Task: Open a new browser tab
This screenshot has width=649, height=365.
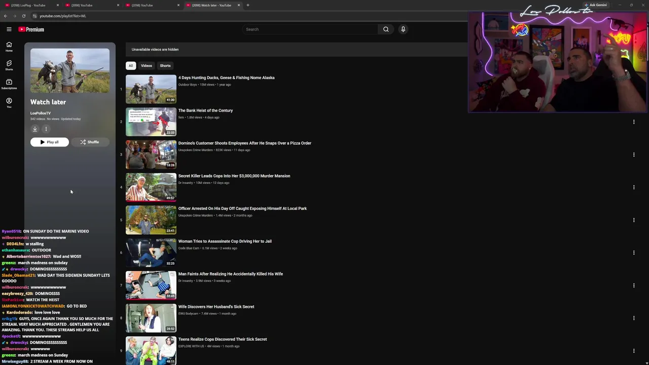Action: coord(247,5)
